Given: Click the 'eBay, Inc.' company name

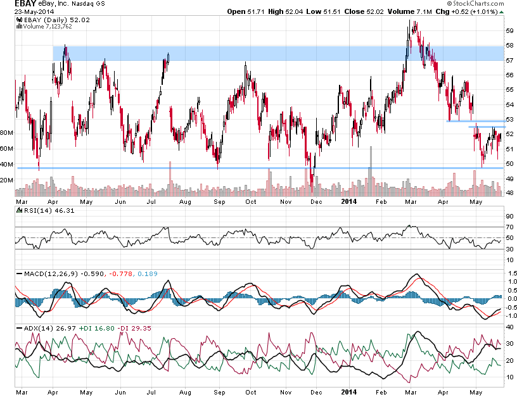Looking at the screenshot, I should (x=53, y=4).
